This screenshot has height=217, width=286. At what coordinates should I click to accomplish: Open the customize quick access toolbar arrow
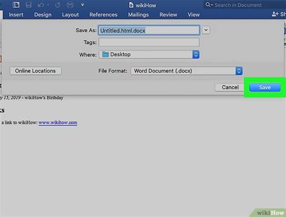click(83, 4)
